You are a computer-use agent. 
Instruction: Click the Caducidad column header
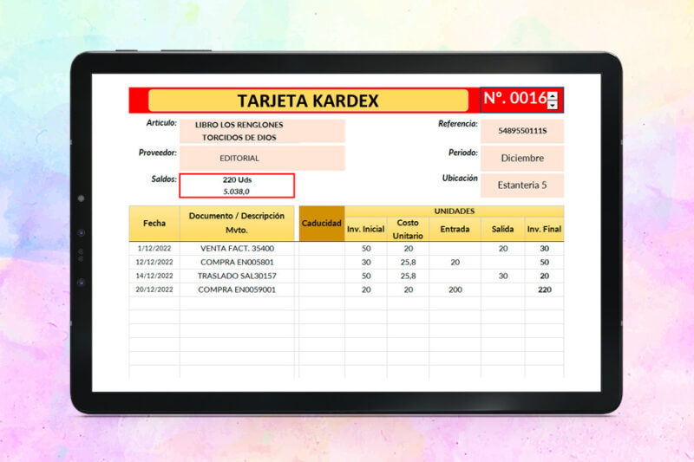(322, 224)
